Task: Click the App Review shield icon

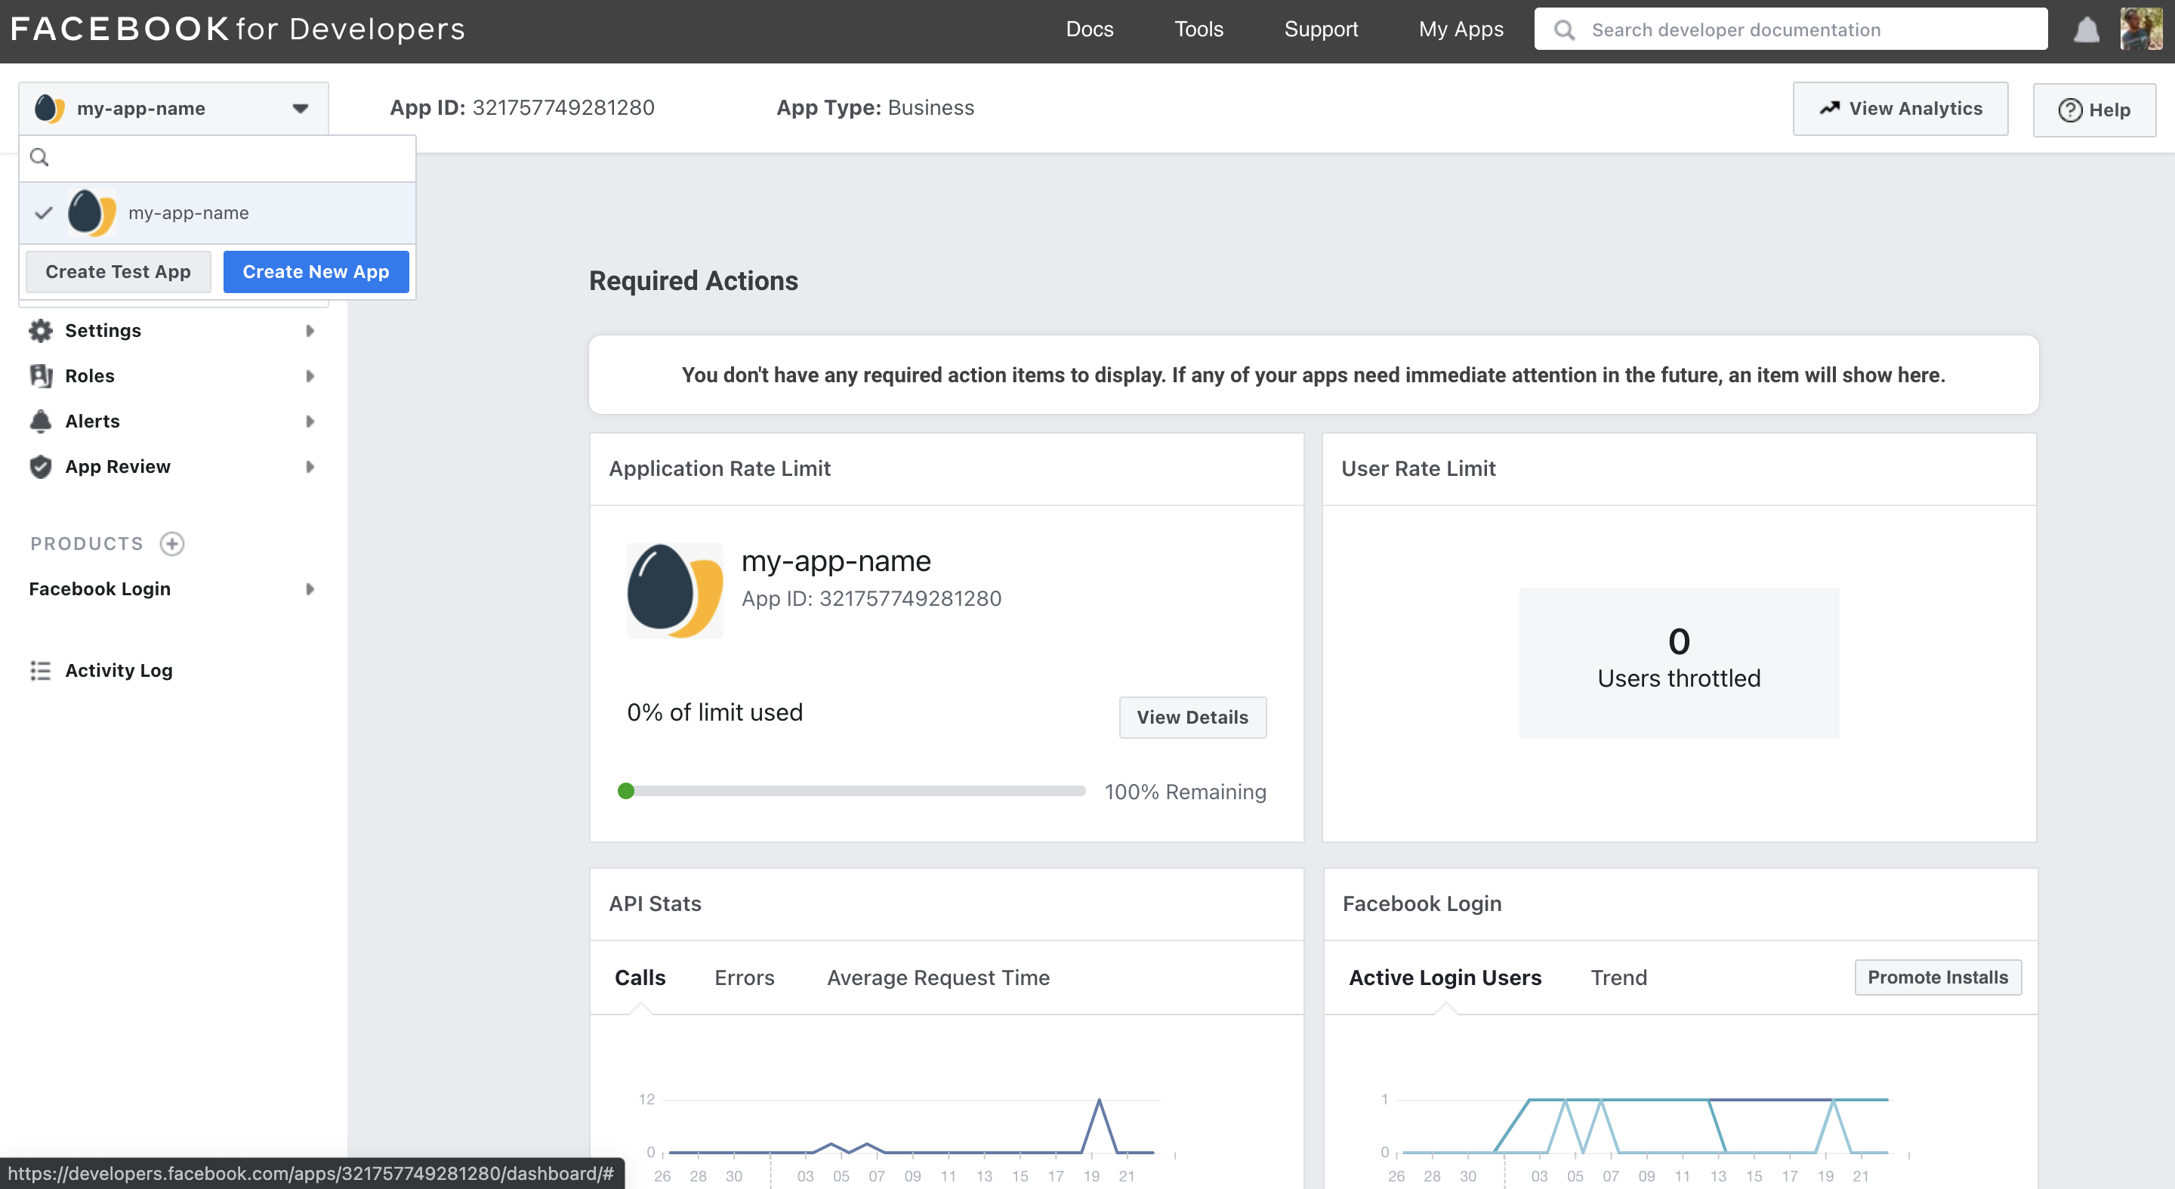Action: pyautogui.click(x=41, y=467)
